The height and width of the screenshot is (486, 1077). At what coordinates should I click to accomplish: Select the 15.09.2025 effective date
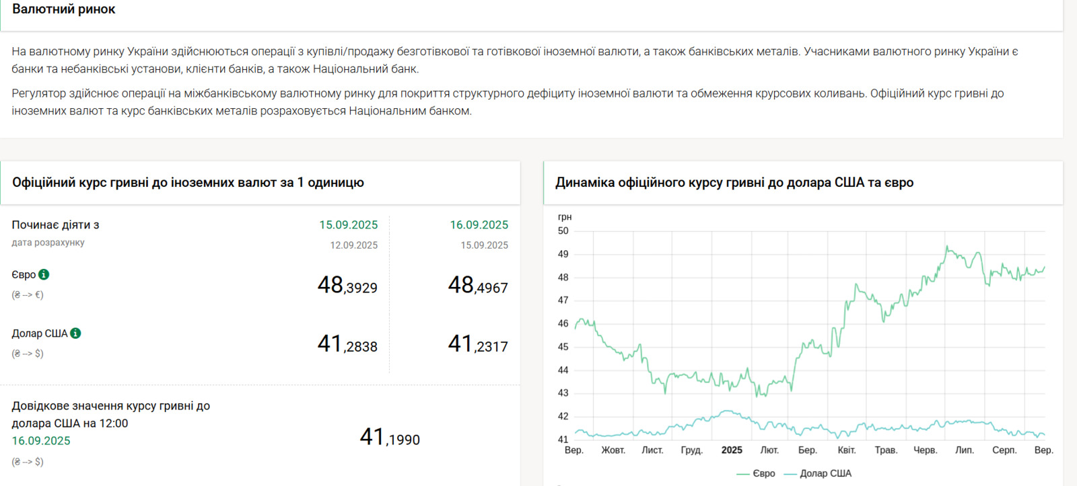(348, 225)
